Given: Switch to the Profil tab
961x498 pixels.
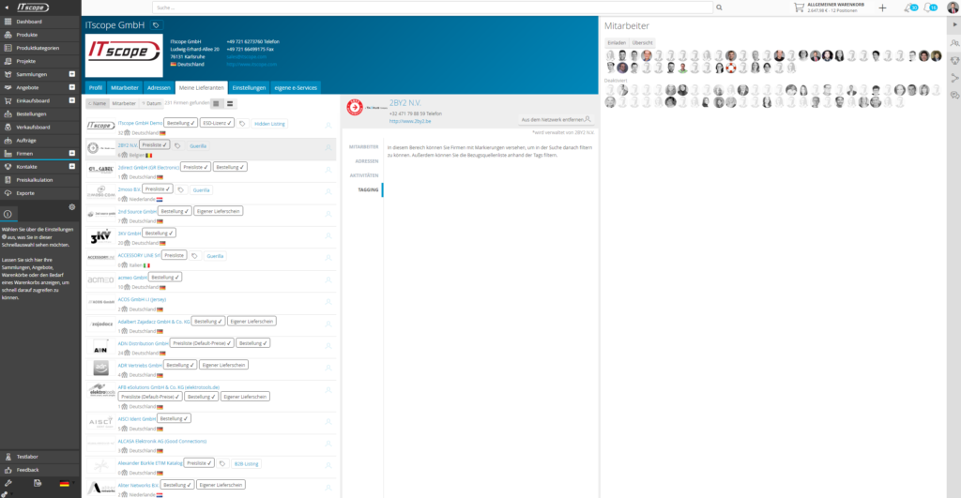Looking at the screenshot, I should tap(96, 87).
